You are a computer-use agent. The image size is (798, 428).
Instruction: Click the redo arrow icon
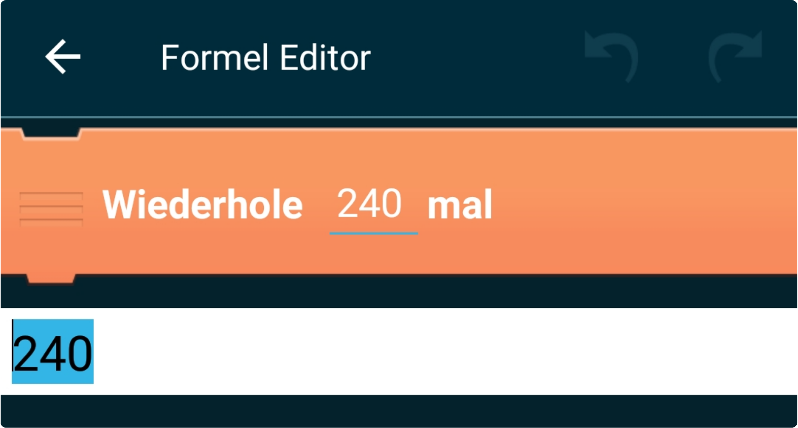coord(735,57)
